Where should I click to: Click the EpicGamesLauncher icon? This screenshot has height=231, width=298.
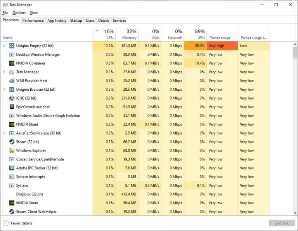12,107
